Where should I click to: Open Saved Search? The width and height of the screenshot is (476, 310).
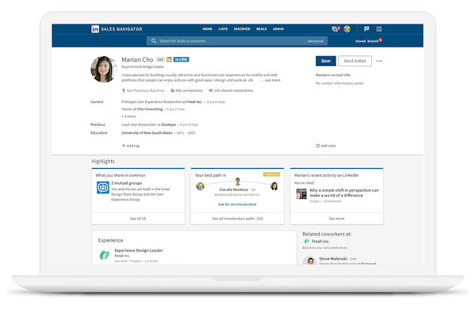point(367,41)
